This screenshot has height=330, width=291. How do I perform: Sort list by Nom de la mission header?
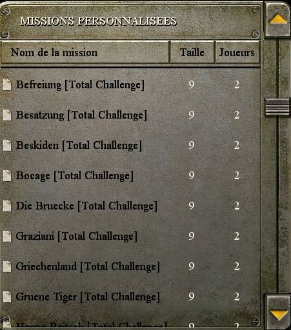tap(85, 52)
